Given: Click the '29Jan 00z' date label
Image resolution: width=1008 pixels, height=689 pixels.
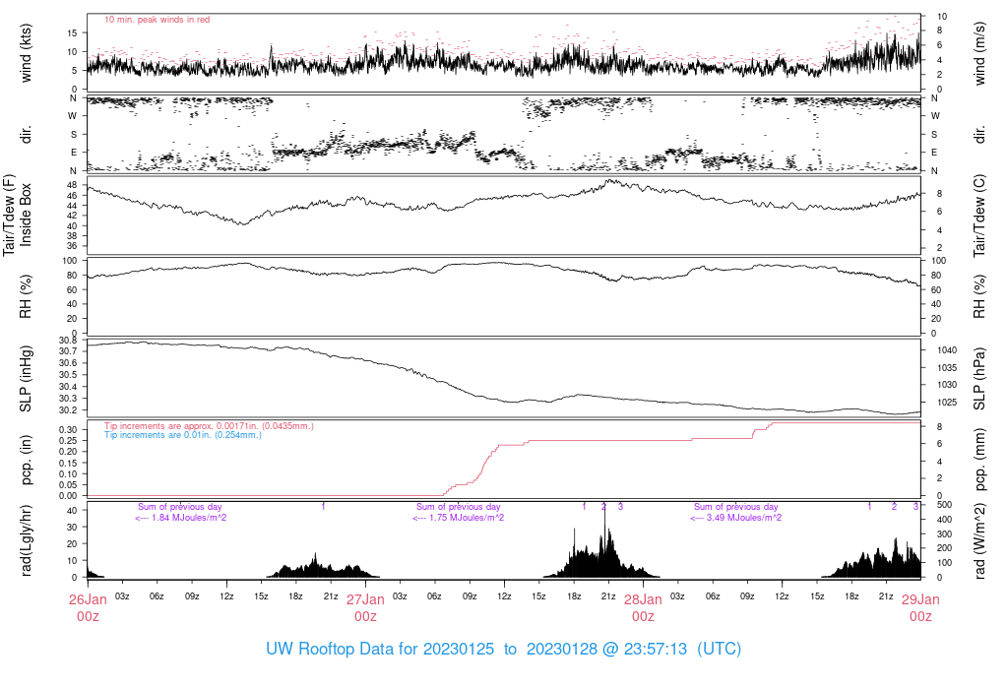Looking at the screenshot, I should (920, 608).
